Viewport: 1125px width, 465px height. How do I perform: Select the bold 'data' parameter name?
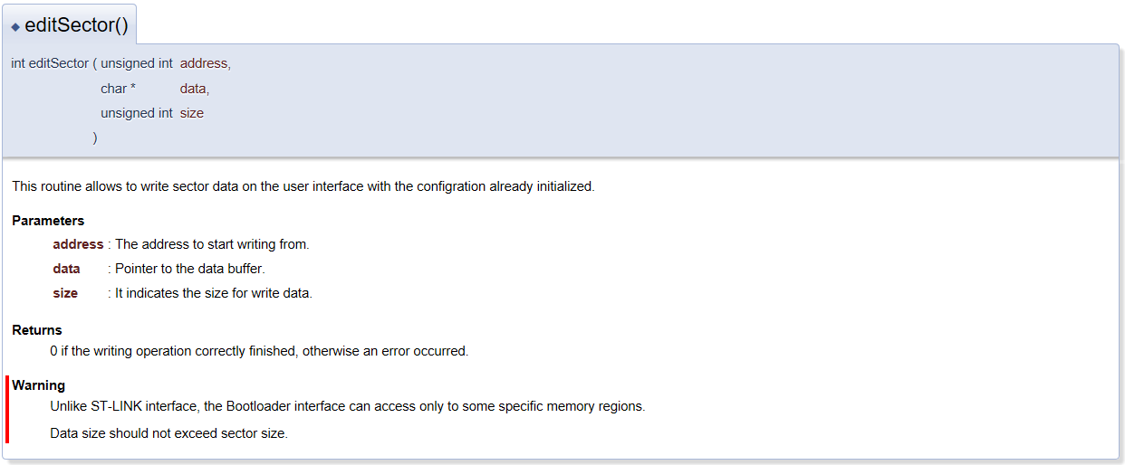tap(66, 269)
